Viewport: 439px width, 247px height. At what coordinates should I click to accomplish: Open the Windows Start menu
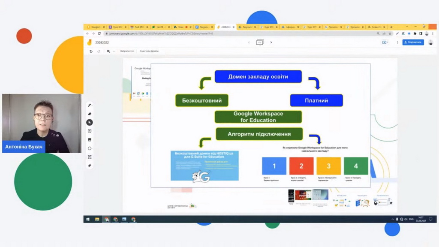pos(88,219)
